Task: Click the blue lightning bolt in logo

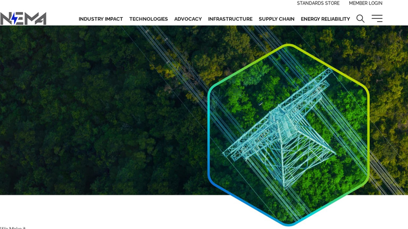Action: tap(15, 18)
